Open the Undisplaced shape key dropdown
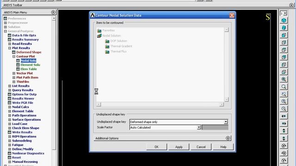 [226, 122]
